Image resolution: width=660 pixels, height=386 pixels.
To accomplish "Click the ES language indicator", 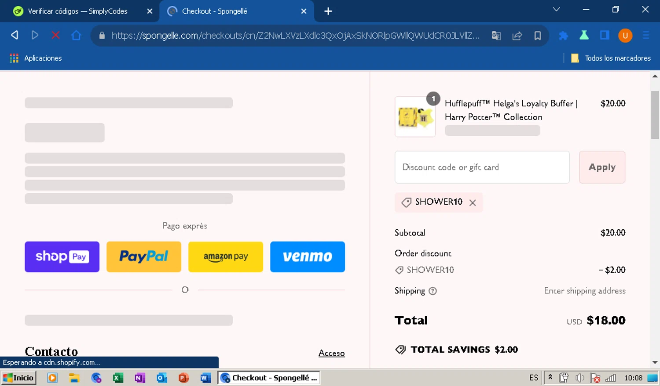I will 534,378.
